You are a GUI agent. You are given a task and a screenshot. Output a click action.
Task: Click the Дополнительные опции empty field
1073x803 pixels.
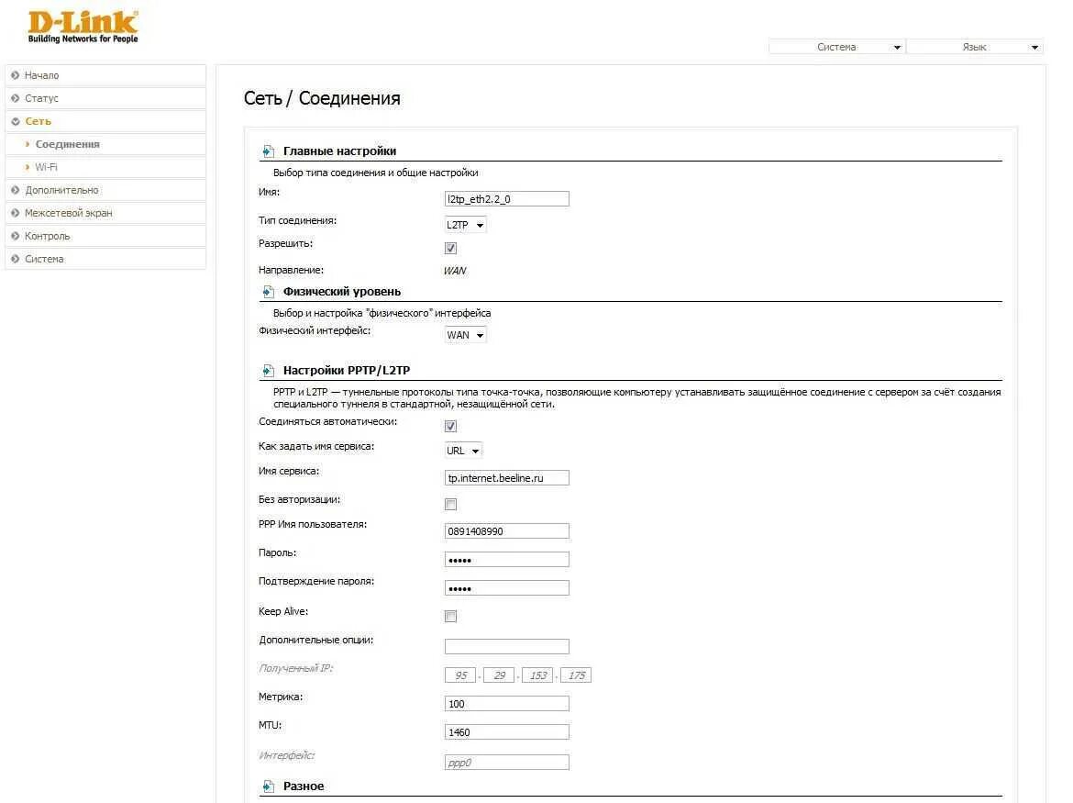(506, 646)
